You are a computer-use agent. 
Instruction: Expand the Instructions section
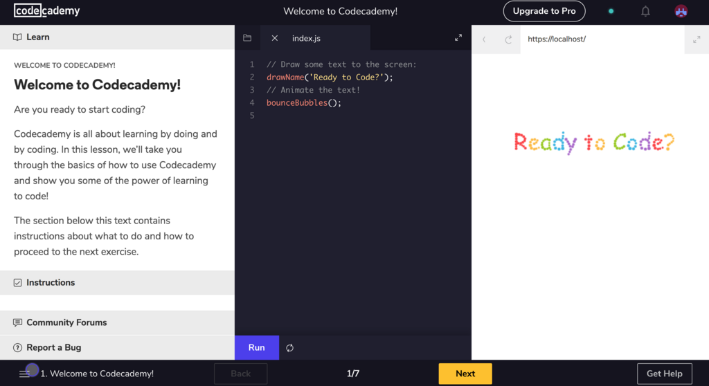click(x=117, y=282)
